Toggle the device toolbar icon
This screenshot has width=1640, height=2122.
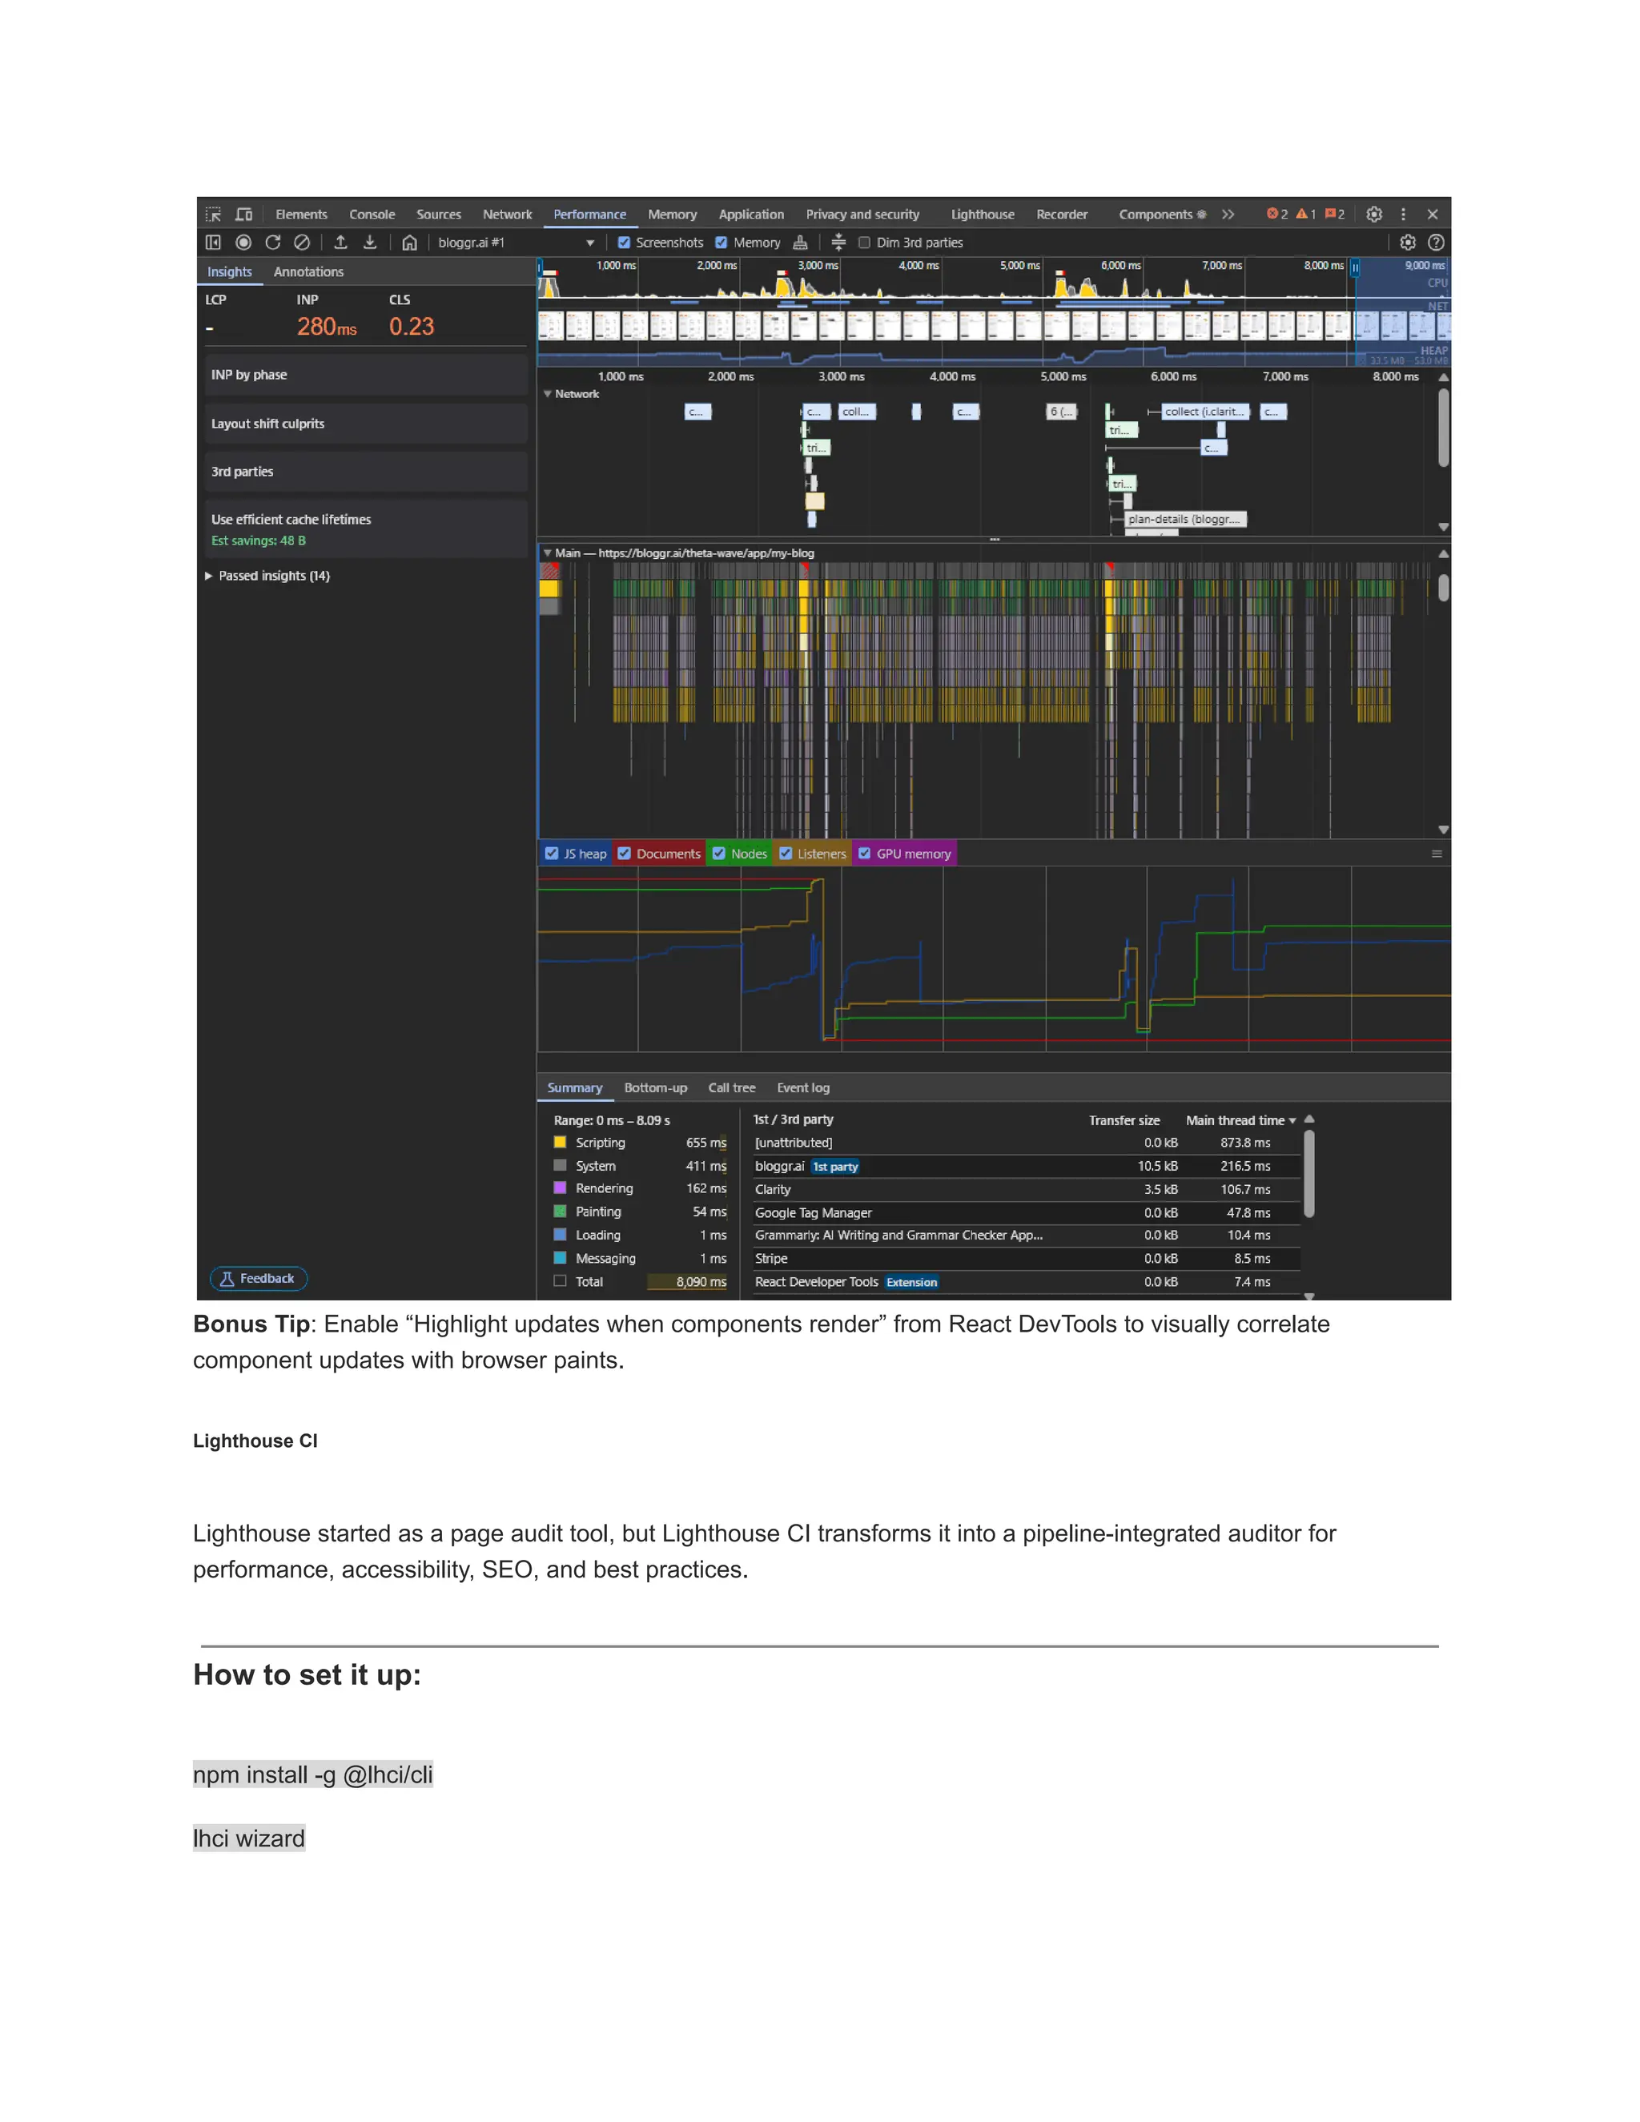[x=244, y=214]
